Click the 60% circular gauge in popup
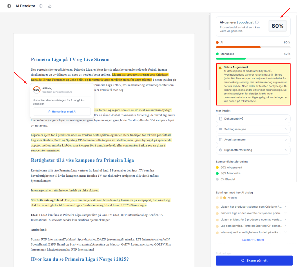This screenshot has height=267, width=297. (x=37, y=90)
